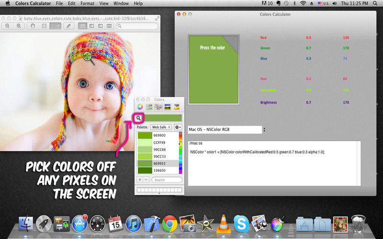The height and width of the screenshot is (239, 383).
Task: Choose the image palettes picker mode
Action: [168, 107]
